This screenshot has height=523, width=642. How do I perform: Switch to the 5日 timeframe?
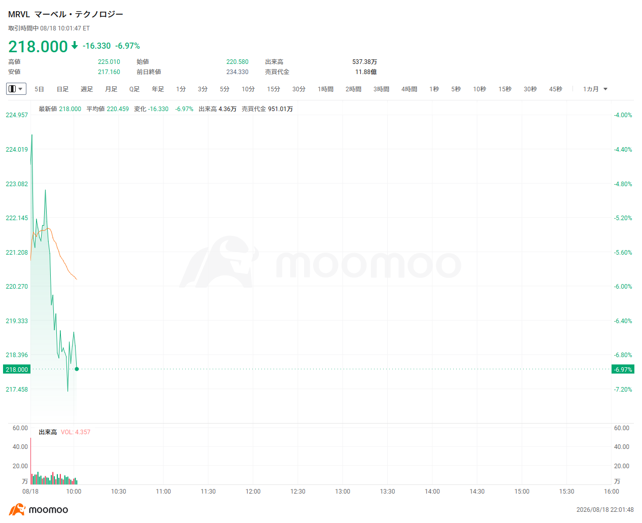pyautogui.click(x=39, y=89)
